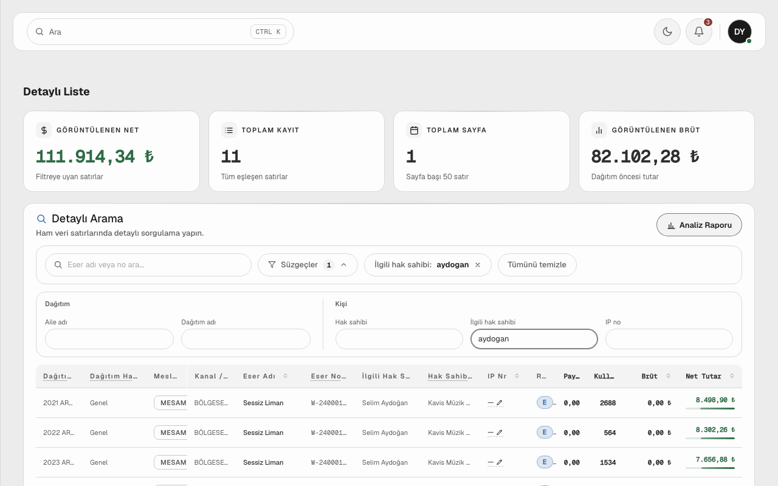Viewport: 778px width, 486px height.
Task: Open the DY user avatar menu
Action: click(740, 32)
